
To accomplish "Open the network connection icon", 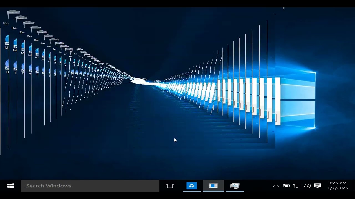I will 297,186.
